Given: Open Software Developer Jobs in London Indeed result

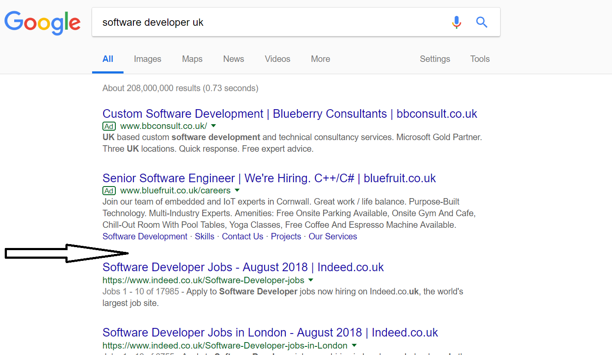Looking at the screenshot, I should click(270, 333).
